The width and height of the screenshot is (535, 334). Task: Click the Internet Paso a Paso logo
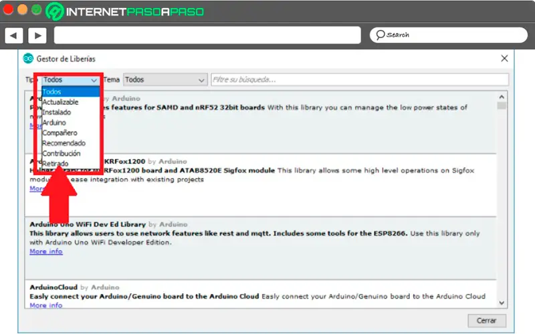point(124,11)
